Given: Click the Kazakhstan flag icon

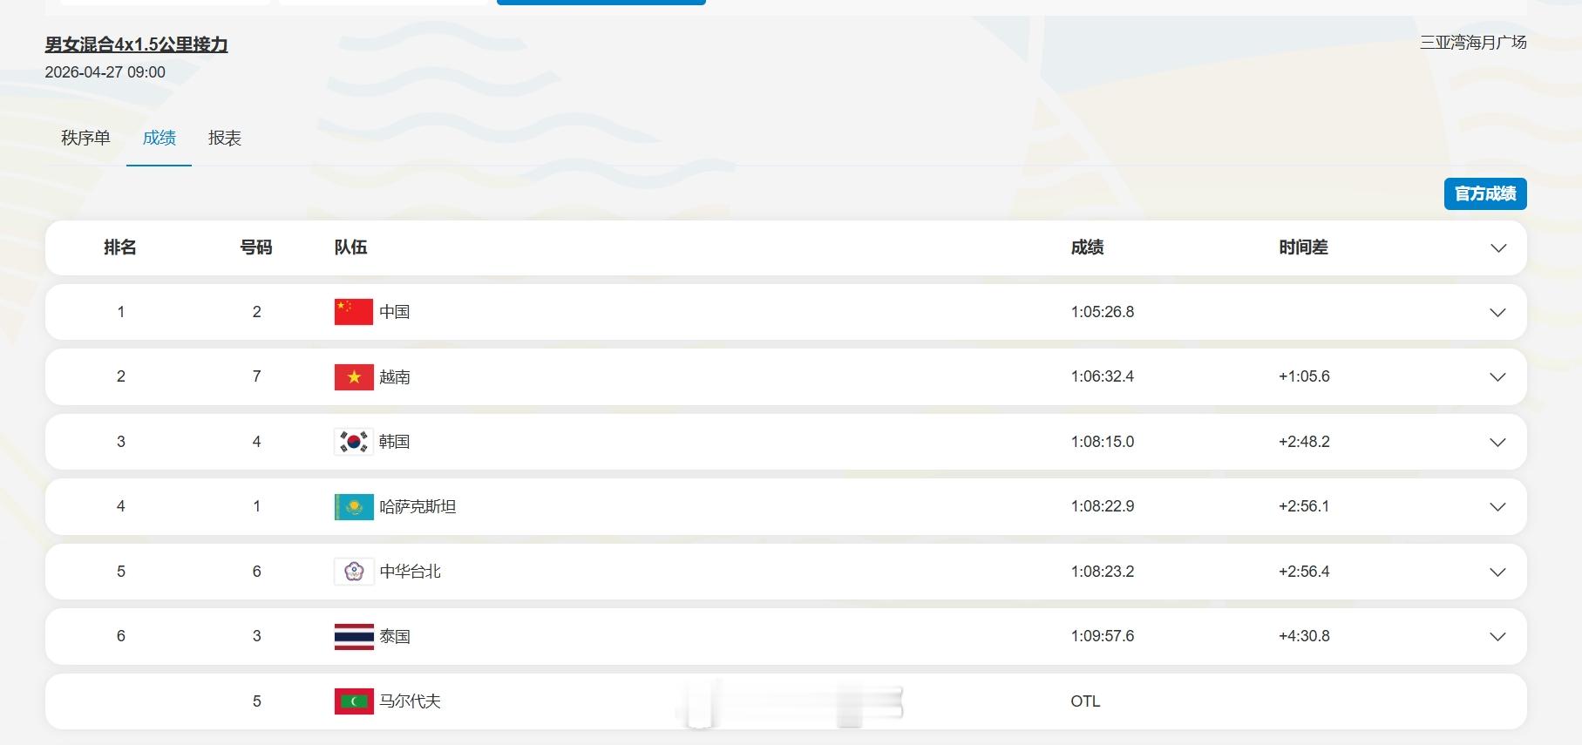Looking at the screenshot, I should (354, 506).
